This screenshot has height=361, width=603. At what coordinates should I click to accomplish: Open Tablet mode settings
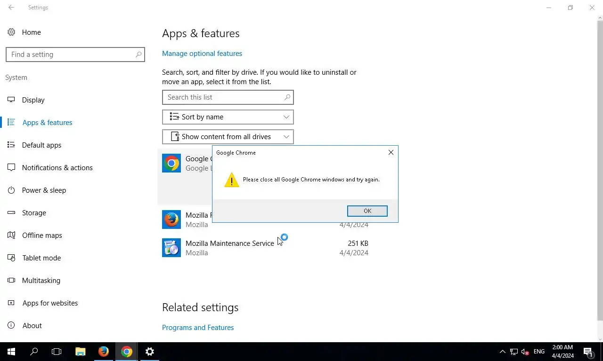click(x=41, y=258)
